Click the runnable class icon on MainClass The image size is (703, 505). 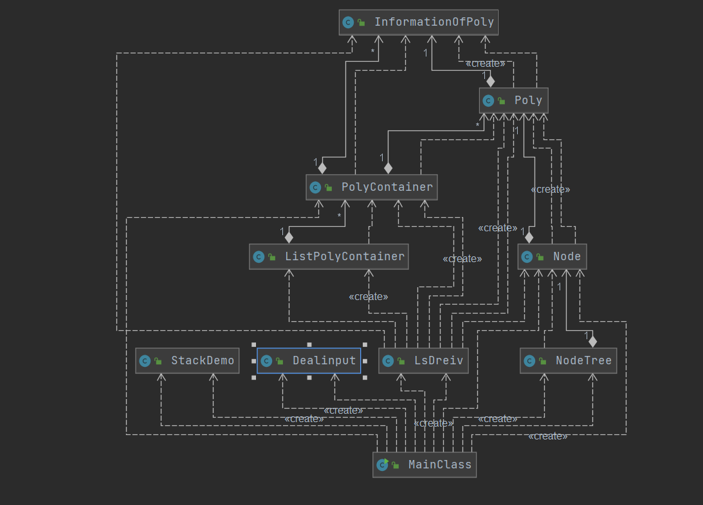click(x=383, y=465)
